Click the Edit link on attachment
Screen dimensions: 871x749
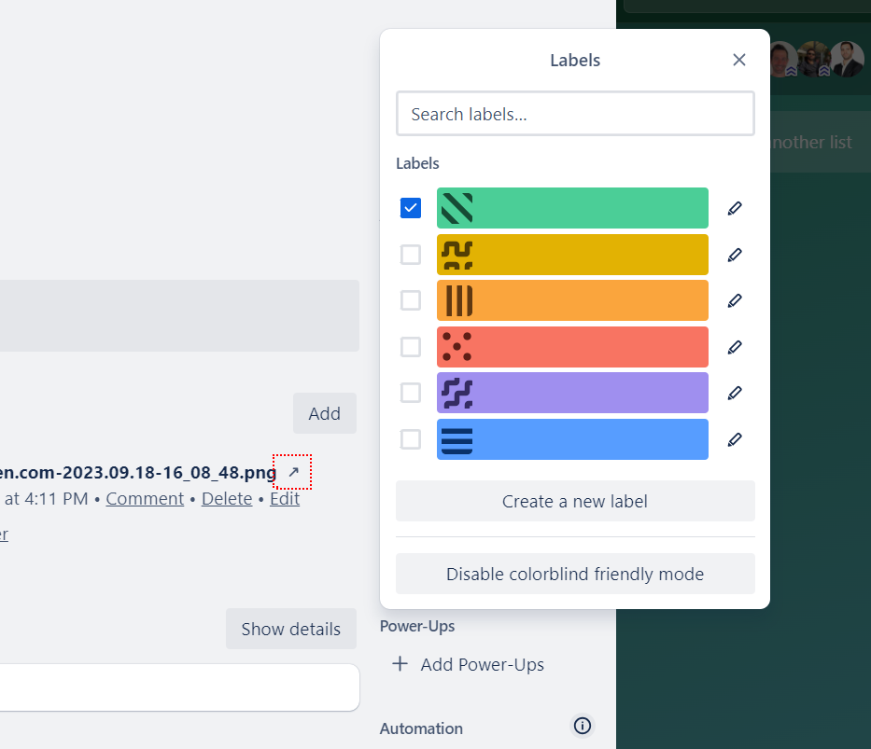[x=285, y=498]
